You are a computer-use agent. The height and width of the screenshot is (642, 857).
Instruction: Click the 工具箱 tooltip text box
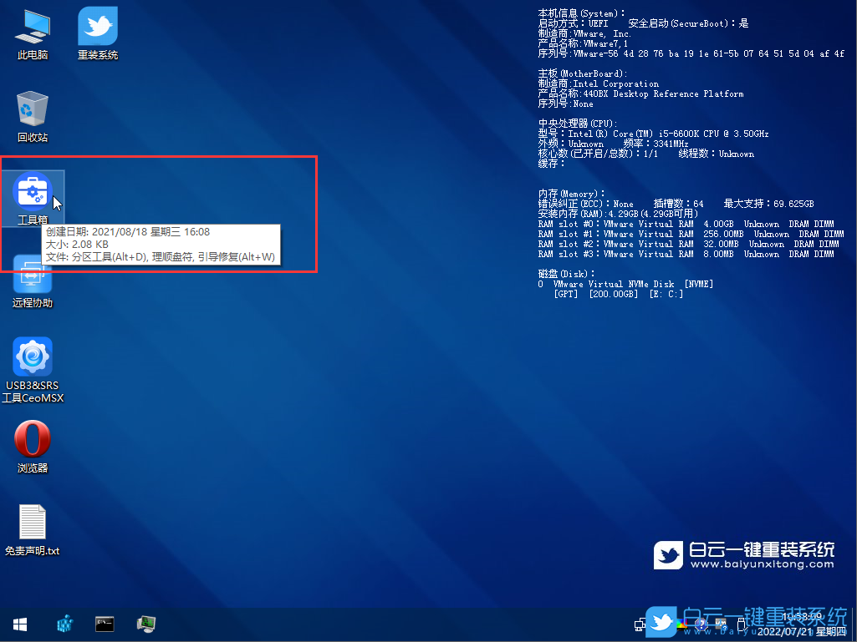tap(161, 245)
